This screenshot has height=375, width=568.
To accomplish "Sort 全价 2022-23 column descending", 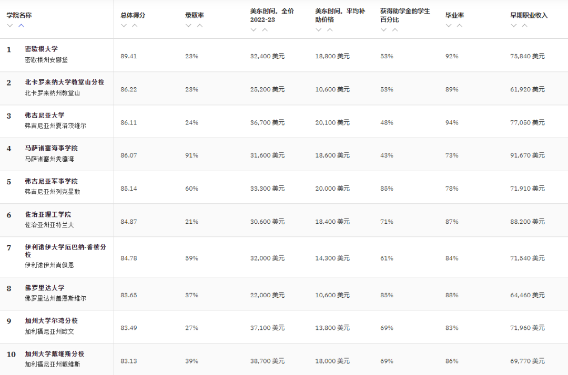I will coord(253,30).
